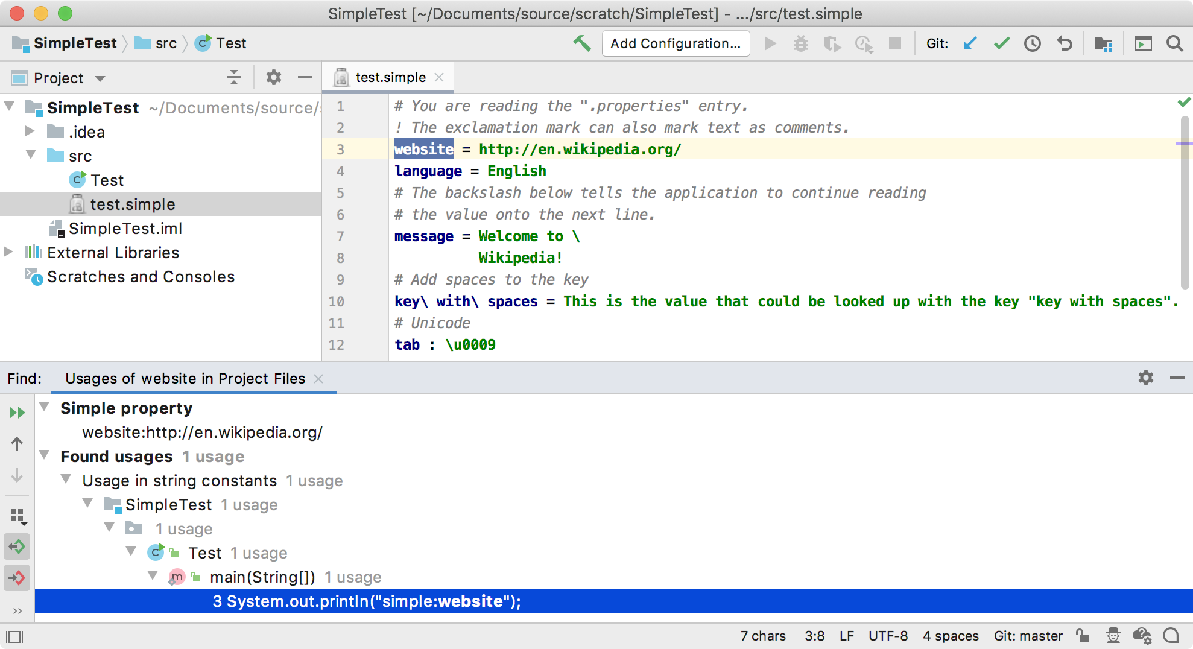Click the Run Anything toolbar icon
This screenshot has height=649, width=1193.
[x=1143, y=43]
